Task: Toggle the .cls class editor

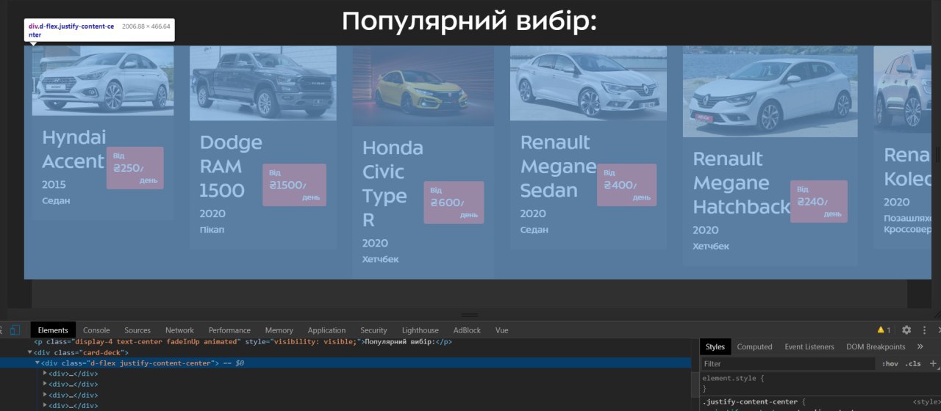Action: (x=913, y=363)
